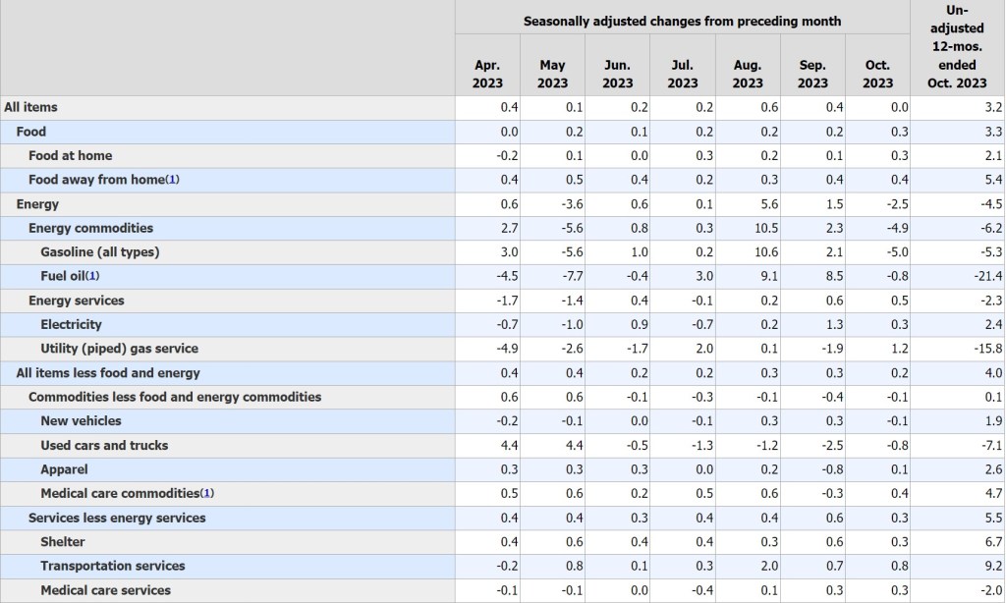Click the Gasoline (all types) row label
Image resolution: width=1006 pixels, height=603 pixels.
[99, 252]
